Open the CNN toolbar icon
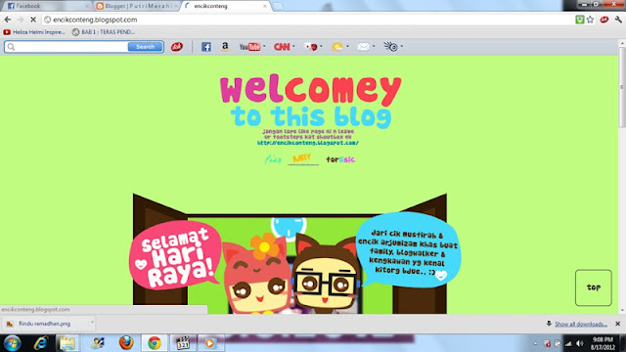 282,47
